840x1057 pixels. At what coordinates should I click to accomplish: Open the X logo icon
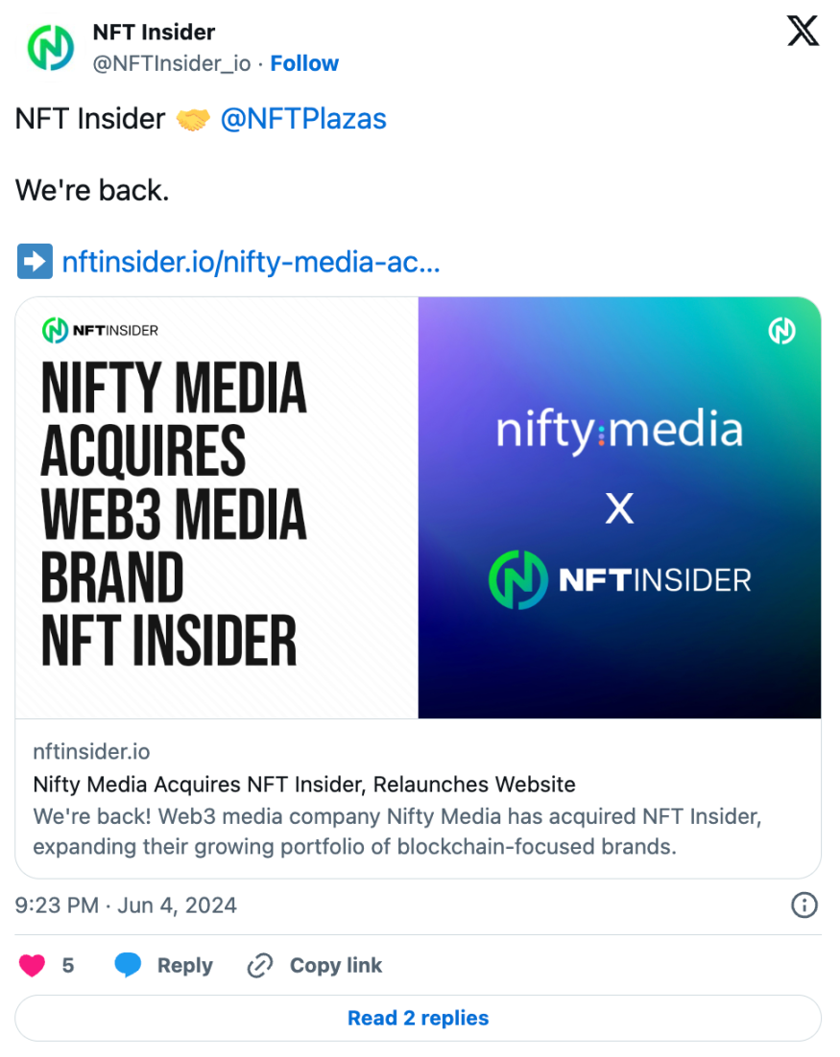[x=803, y=32]
